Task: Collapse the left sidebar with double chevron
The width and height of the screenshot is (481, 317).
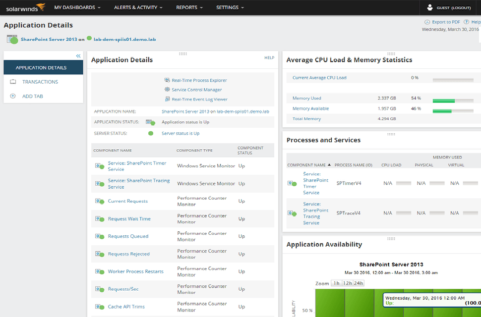Action: [x=78, y=56]
